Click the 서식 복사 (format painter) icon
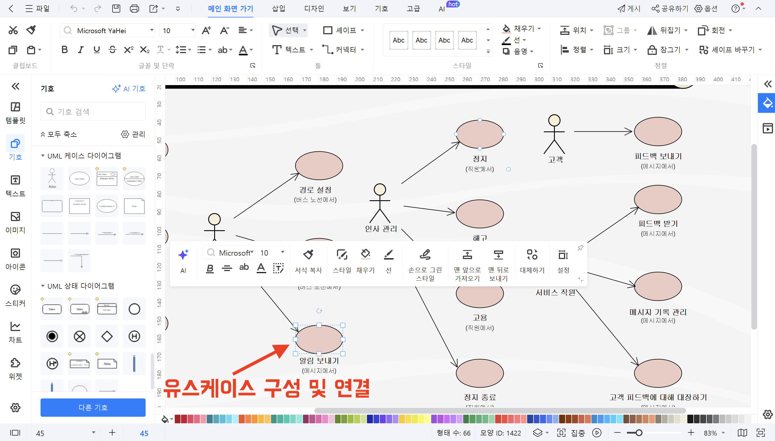Image resolution: width=775 pixels, height=441 pixels. [308, 260]
